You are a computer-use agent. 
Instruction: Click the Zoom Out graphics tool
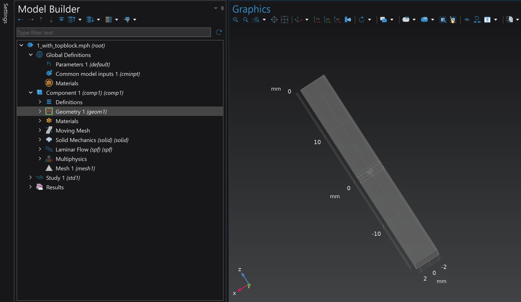[246, 20]
